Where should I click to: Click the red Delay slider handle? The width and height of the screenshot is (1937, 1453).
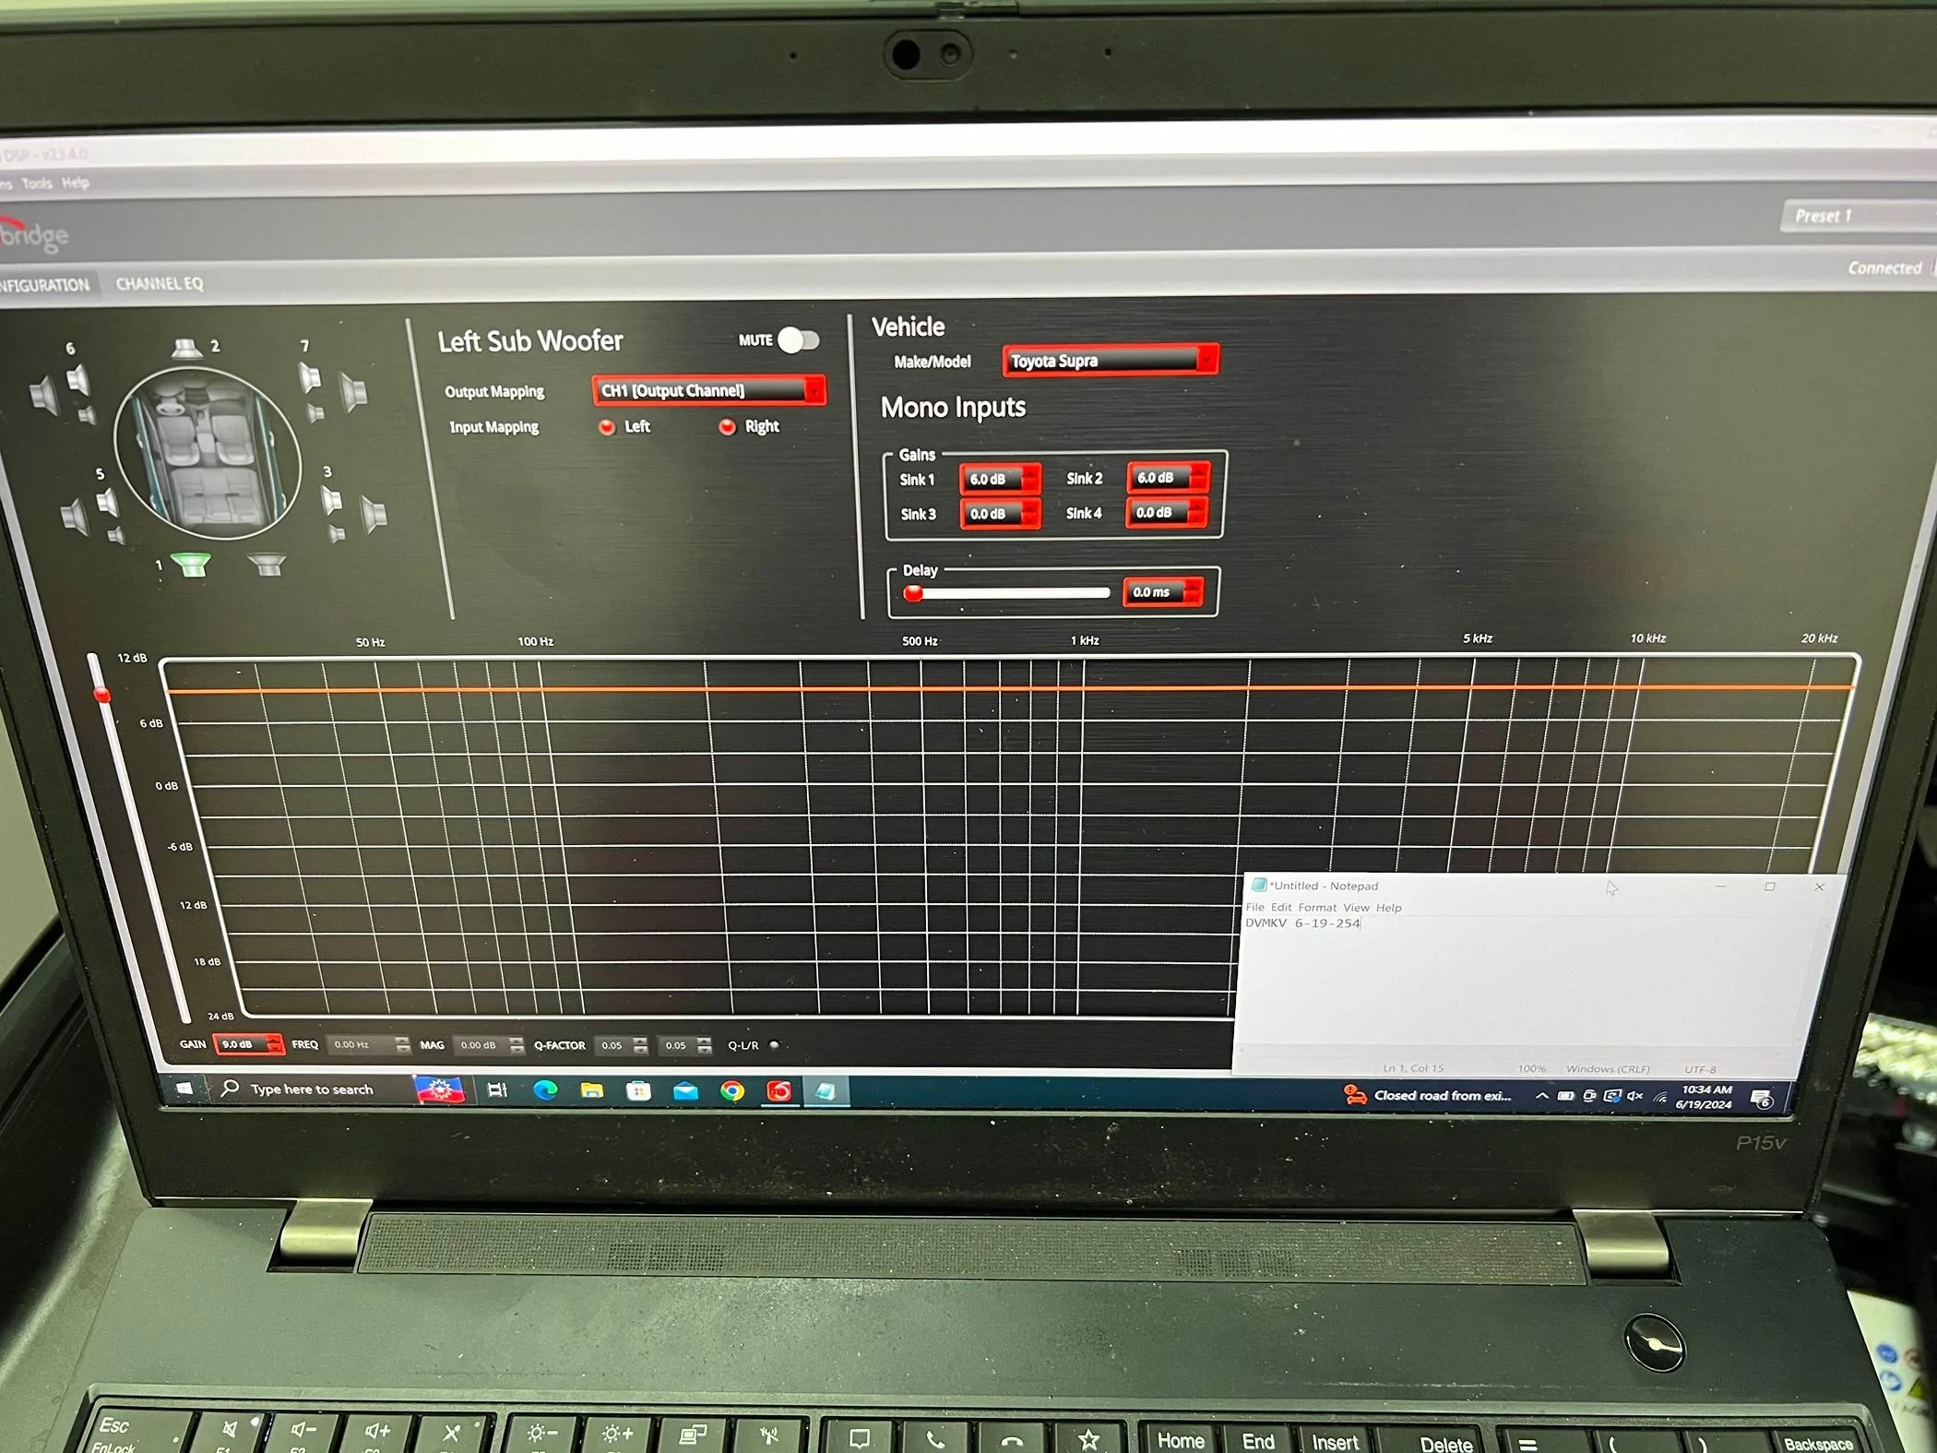click(913, 593)
